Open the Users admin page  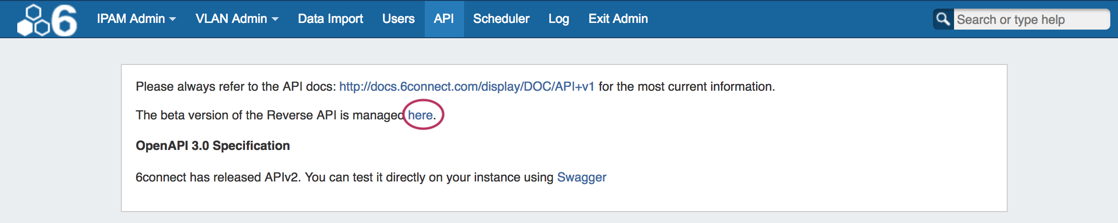[x=398, y=19]
